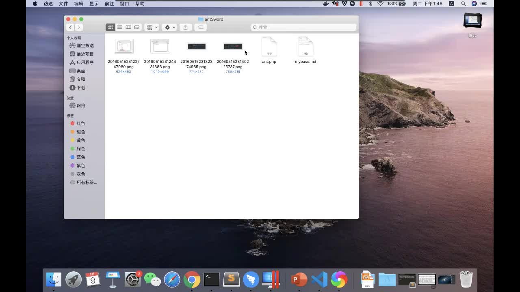520x292 pixels.
Task: Go forward in Finder history
Action: point(79,27)
